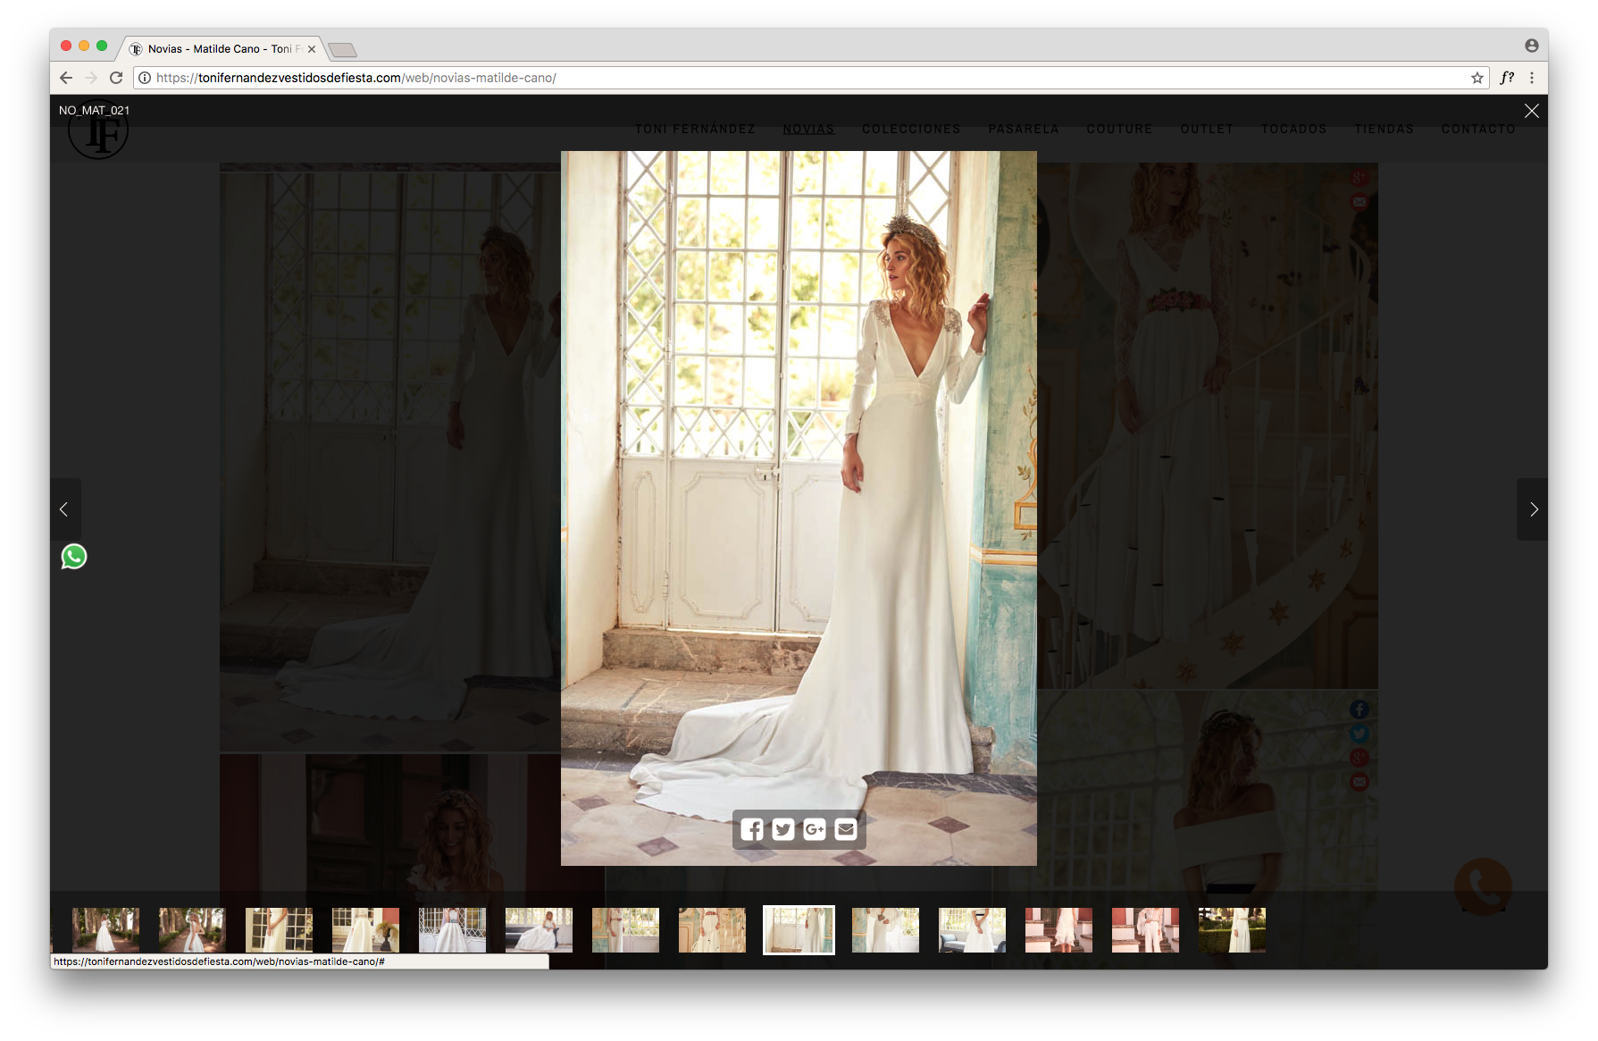Share the dress photo on Twitter

pos(783,829)
